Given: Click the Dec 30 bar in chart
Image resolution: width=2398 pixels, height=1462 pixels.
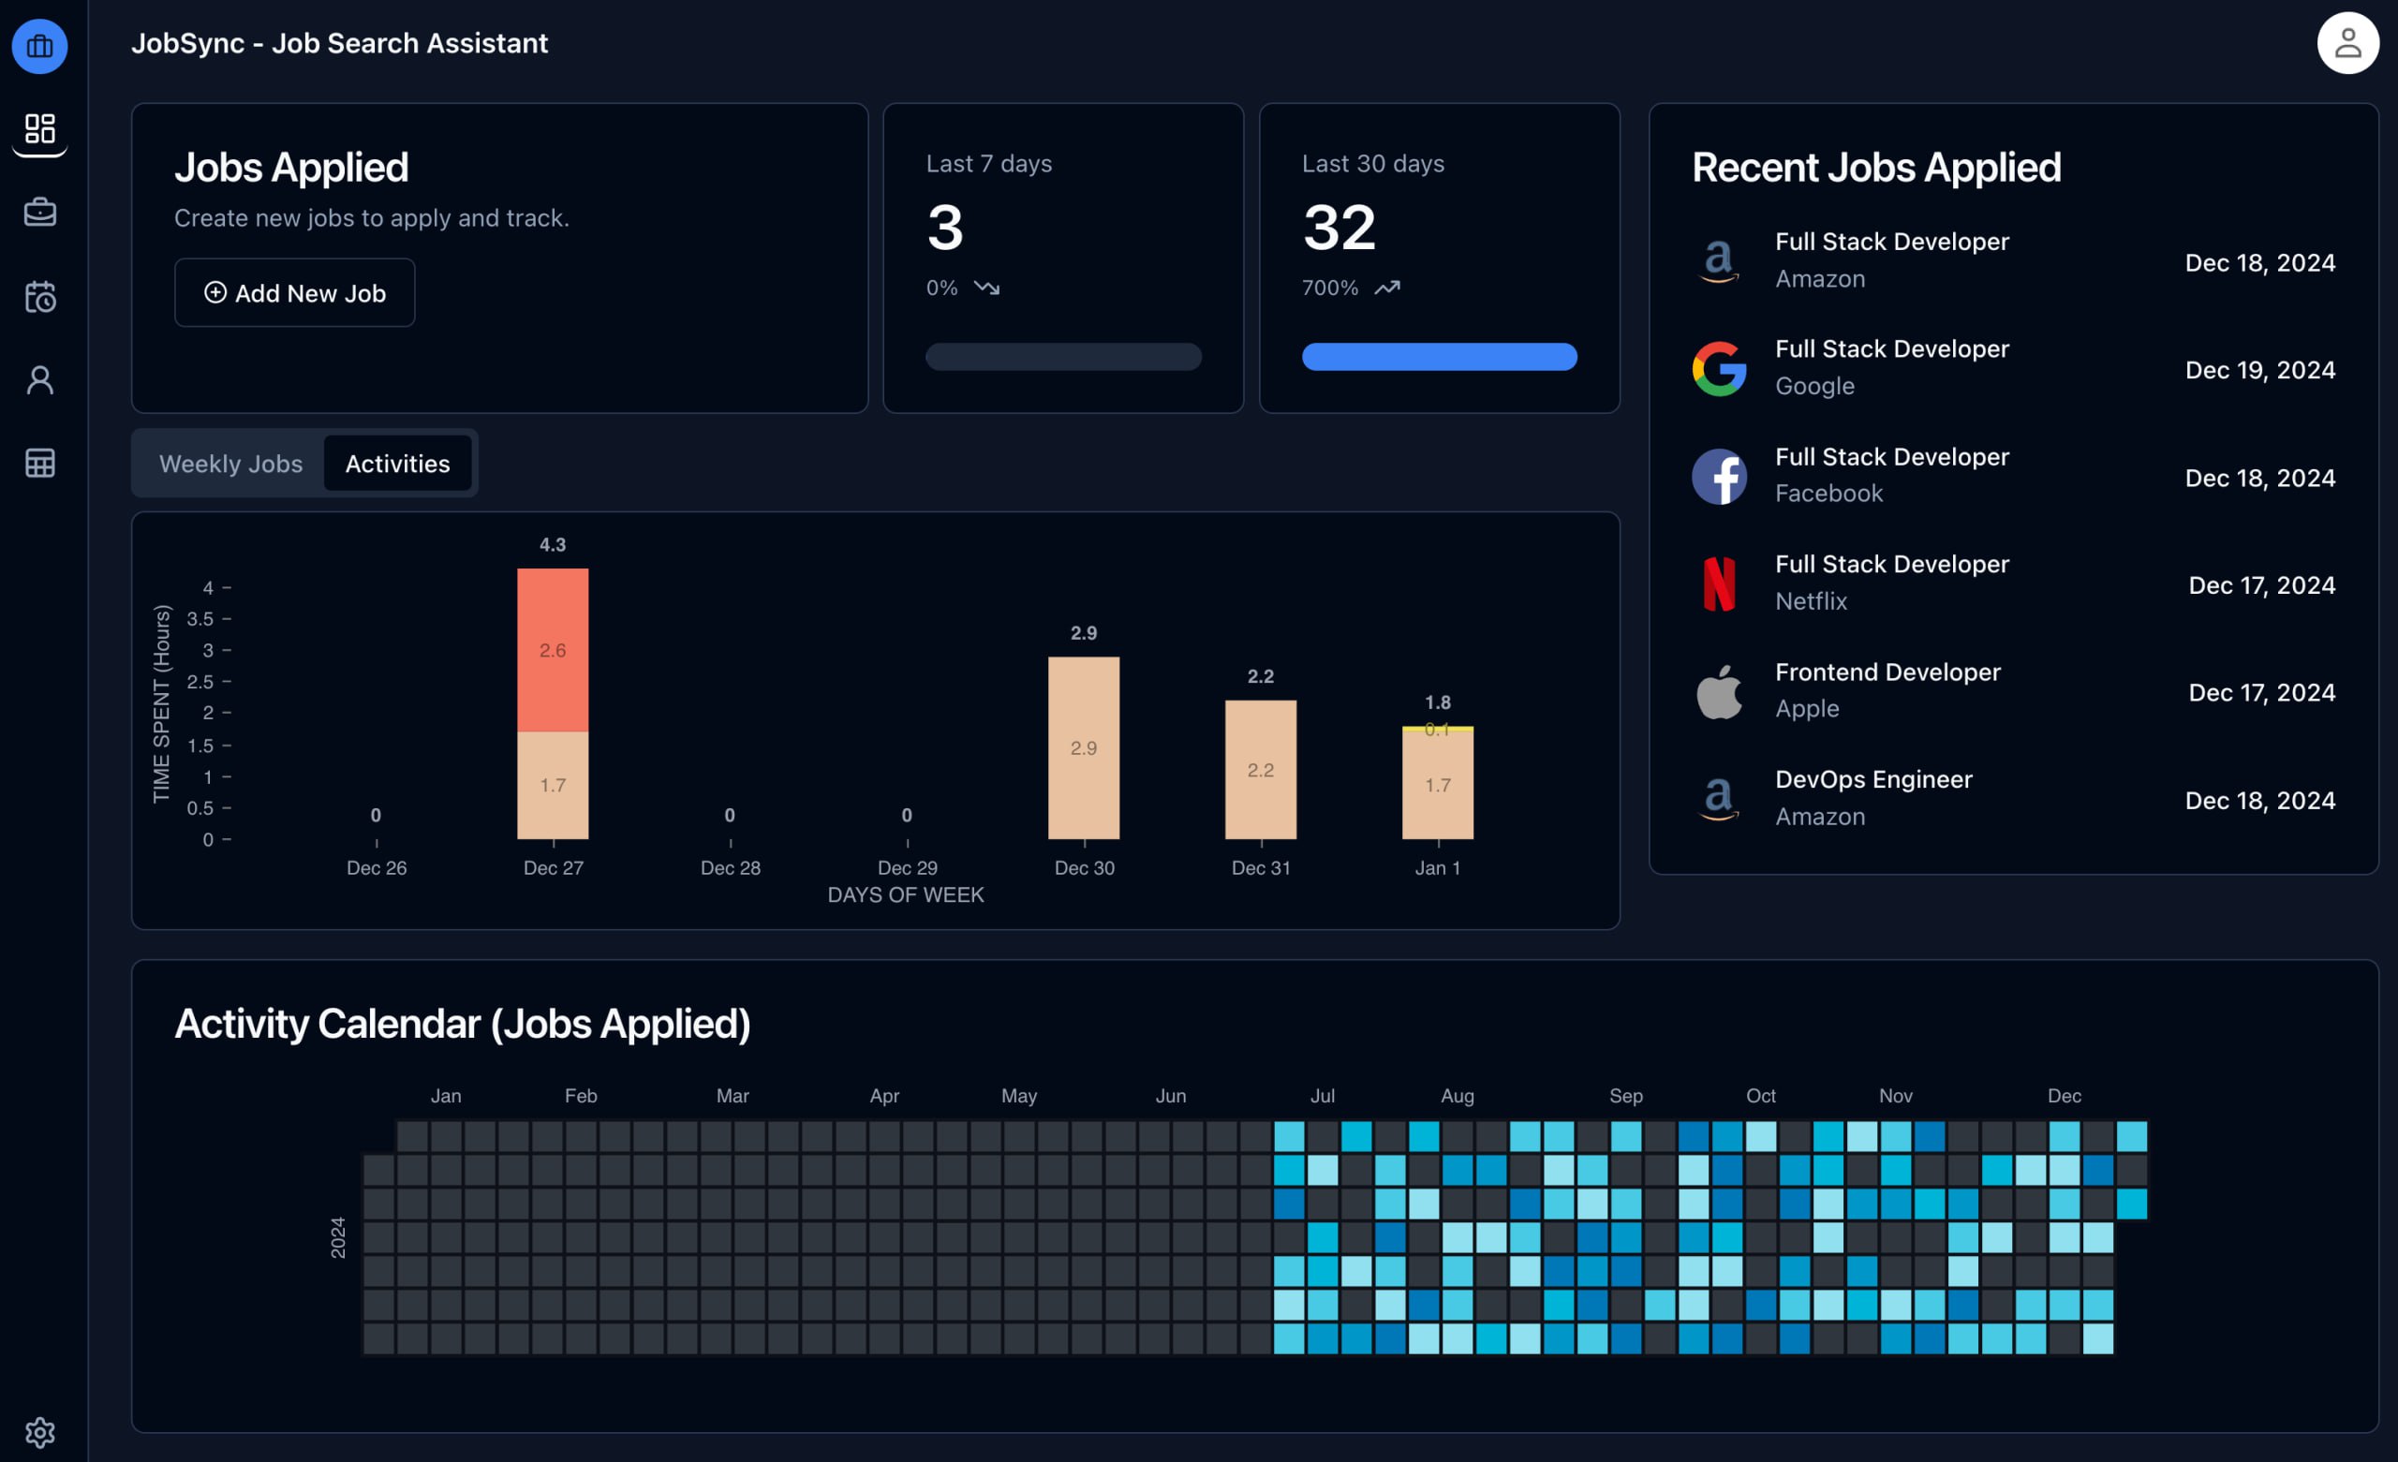Looking at the screenshot, I should point(1083,746).
